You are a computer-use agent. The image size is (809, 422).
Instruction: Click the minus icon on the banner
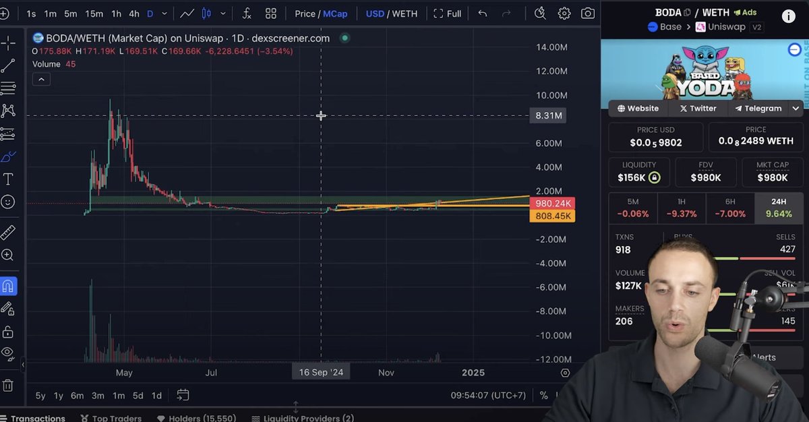click(794, 49)
